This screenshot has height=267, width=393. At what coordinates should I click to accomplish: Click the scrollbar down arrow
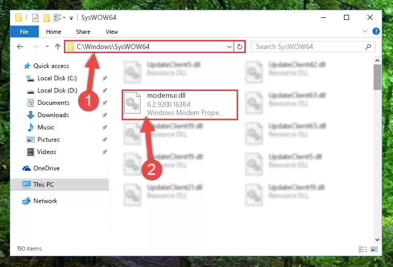(x=377, y=240)
